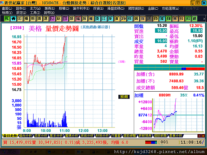Click the 成交總額 599.46億 value
The height and width of the screenshot is (155, 207).
[x=179, y=87]
